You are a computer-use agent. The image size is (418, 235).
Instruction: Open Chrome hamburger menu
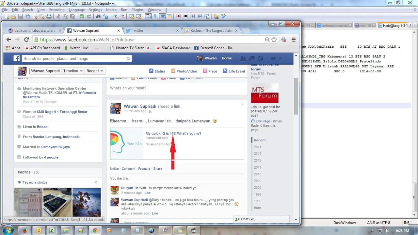tap(294, 39)
